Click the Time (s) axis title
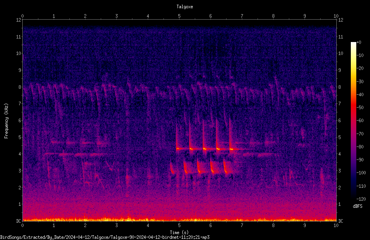Viewport: 370px width, 240px height. pyautogui.click(x=180, y=233)
